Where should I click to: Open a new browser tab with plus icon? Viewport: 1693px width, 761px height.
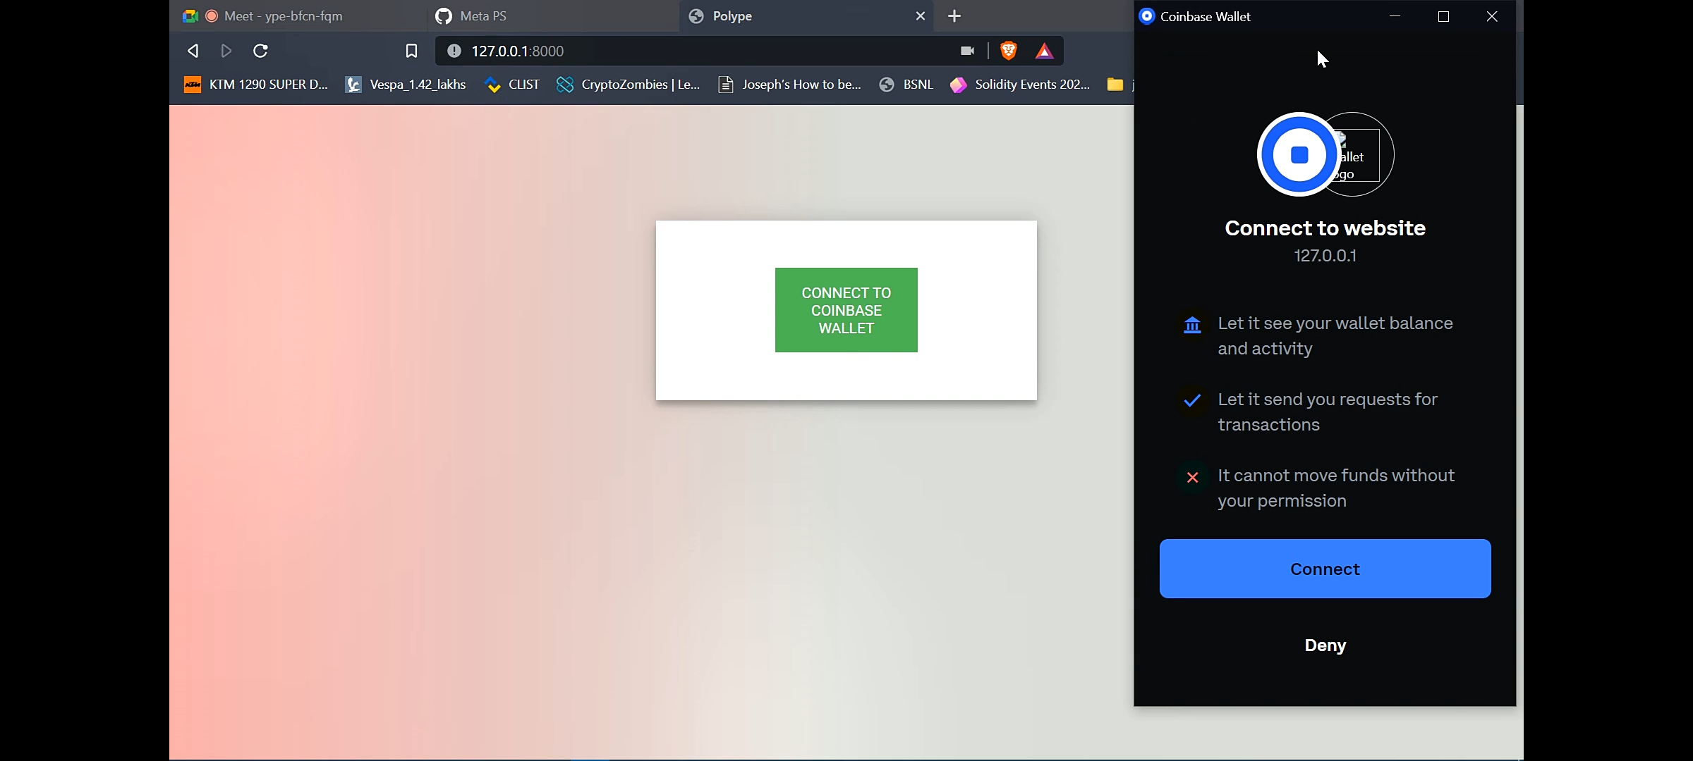pos(954,16)
